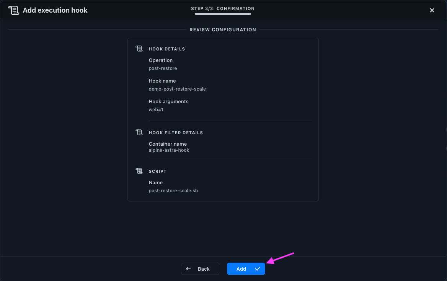Image resolution: width=447 pixels, height=281 pixels.
Task: Click the Step 3/3: Confirmation label
Action: pyautogui.click(x=223, y=8)
